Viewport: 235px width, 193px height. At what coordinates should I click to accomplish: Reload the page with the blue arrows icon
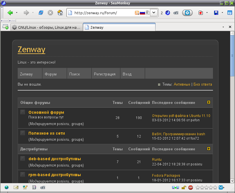[x=41, y=13]
